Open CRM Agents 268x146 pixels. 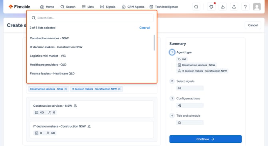(x=133, y=7)
